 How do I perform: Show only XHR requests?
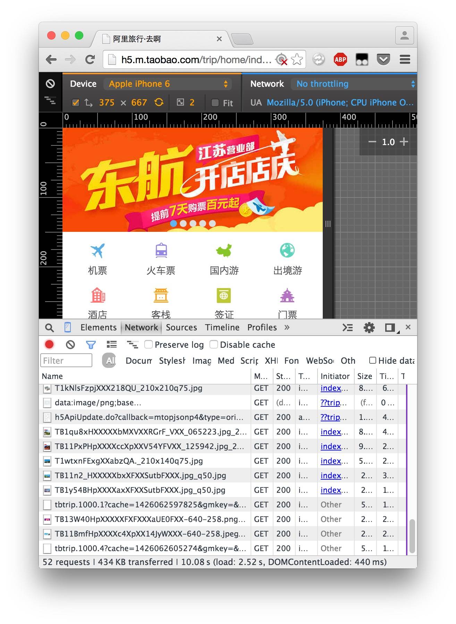[271, 361]
